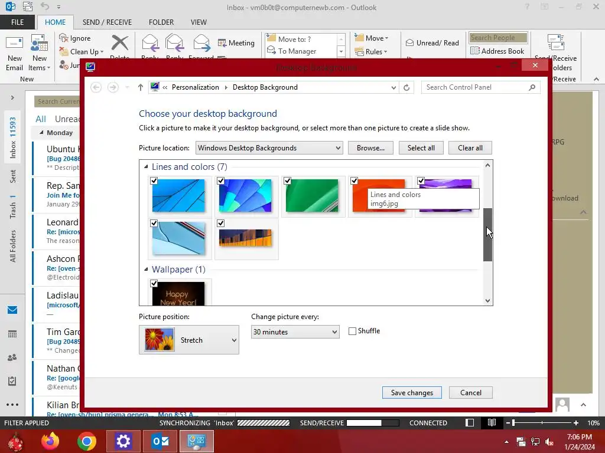Click zoom in plus in Outlook status bar

tap(575, 422)
